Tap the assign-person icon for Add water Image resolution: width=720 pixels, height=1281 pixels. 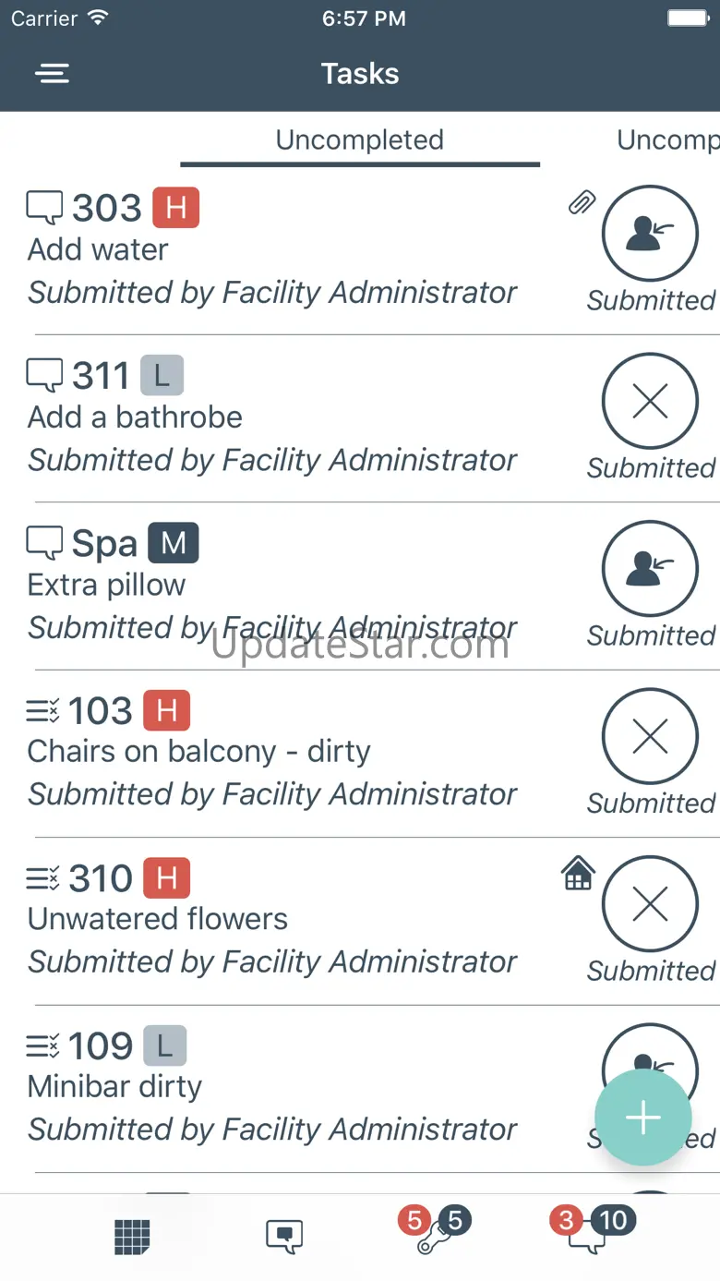click(x=650, y=235)
